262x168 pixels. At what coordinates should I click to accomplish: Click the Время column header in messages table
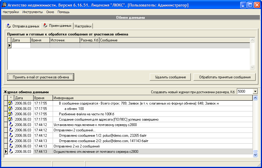pyautogui.click(x=40, y=40)
